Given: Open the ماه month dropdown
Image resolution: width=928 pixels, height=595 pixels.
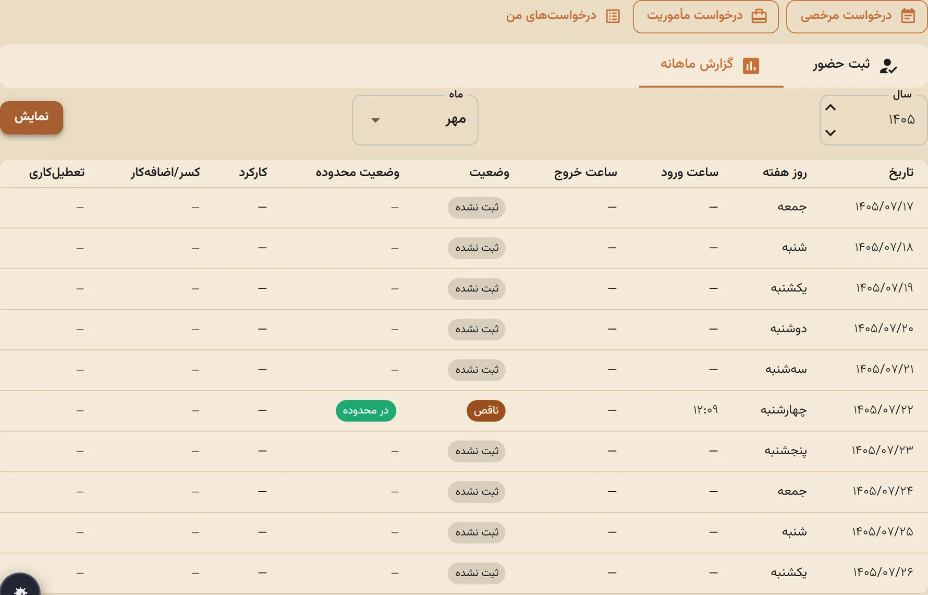Looking at the screenshot, I should pyautogui.click(x=415, y=120).
